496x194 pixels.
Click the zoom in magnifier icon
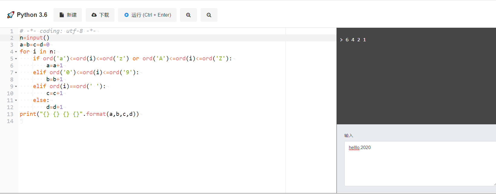188,15
